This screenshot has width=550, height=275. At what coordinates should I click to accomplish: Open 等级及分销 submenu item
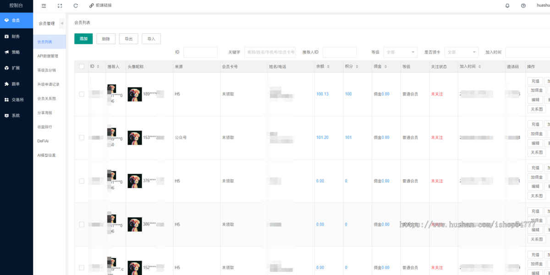49,70
